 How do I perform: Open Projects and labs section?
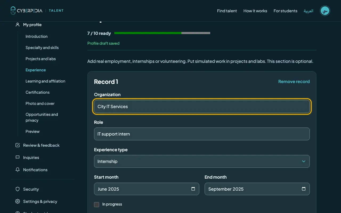(x=40, y=59)
